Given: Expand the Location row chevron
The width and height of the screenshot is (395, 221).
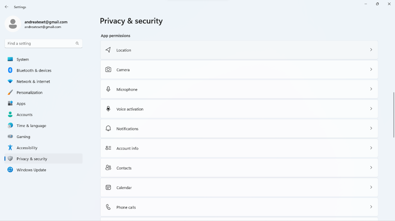Looking at the screenshot, I should click(x=371, y=50).
